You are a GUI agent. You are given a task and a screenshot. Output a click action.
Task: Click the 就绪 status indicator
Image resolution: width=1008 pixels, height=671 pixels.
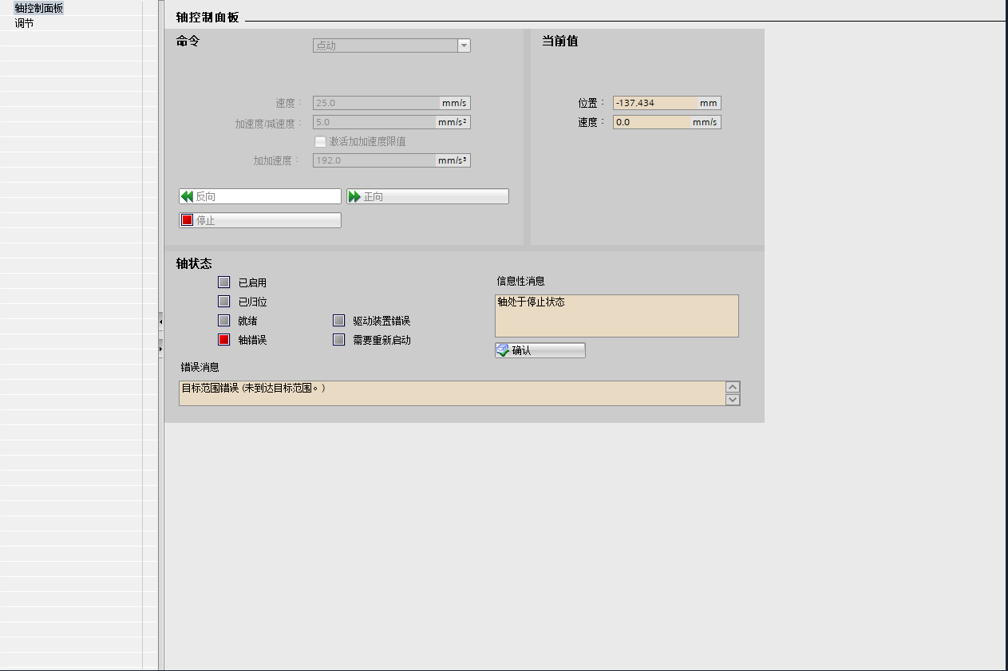224,321
